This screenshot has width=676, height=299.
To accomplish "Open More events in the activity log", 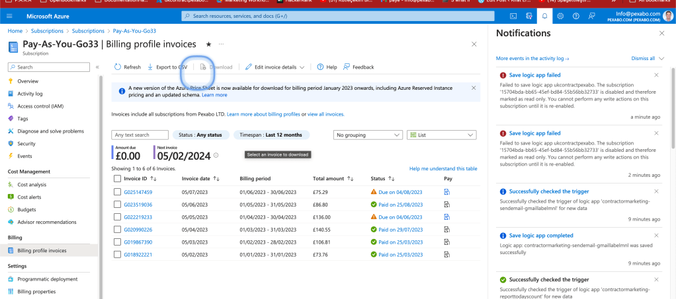I will pyautogui.click(x=532, y=59).
